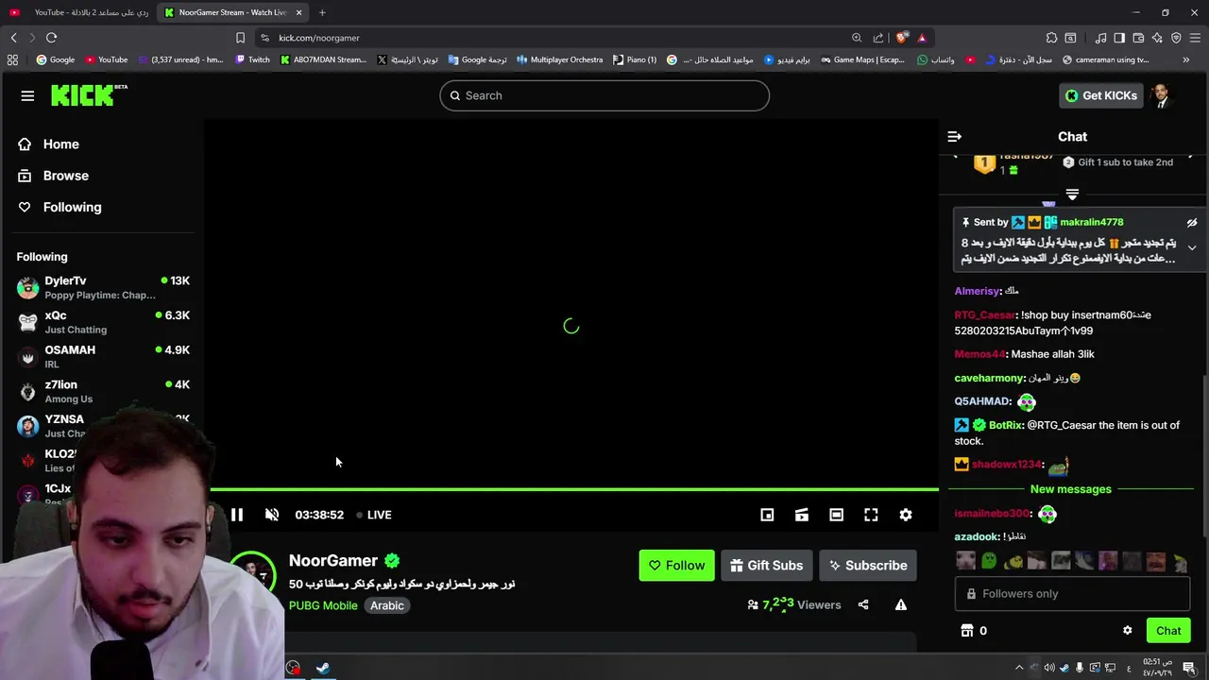The width and height of the screenshot is (1209, 680).
Task: Open DylerTv followed channel
Action: 103,287
